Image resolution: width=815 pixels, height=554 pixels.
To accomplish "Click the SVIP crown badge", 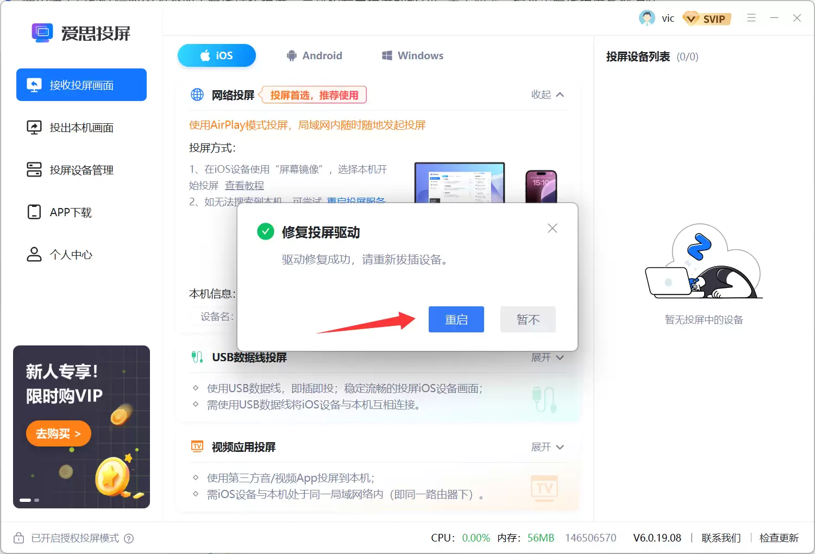I will (x=706, y=18).
